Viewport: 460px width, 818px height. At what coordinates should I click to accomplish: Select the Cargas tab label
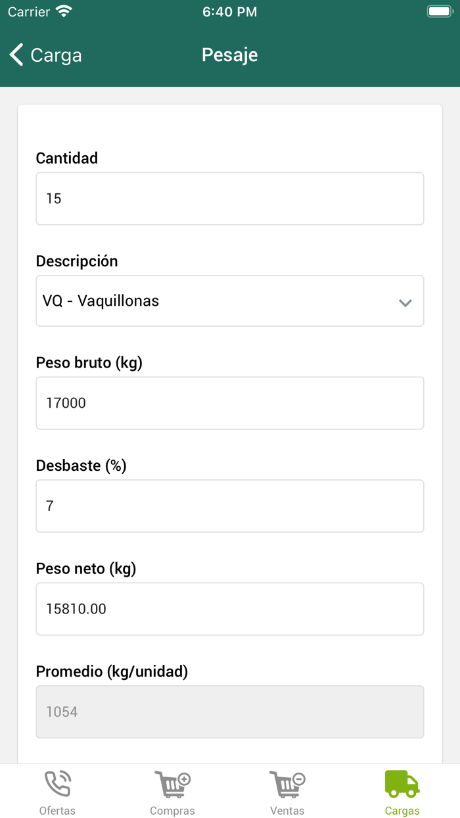(x=402, y=811)
